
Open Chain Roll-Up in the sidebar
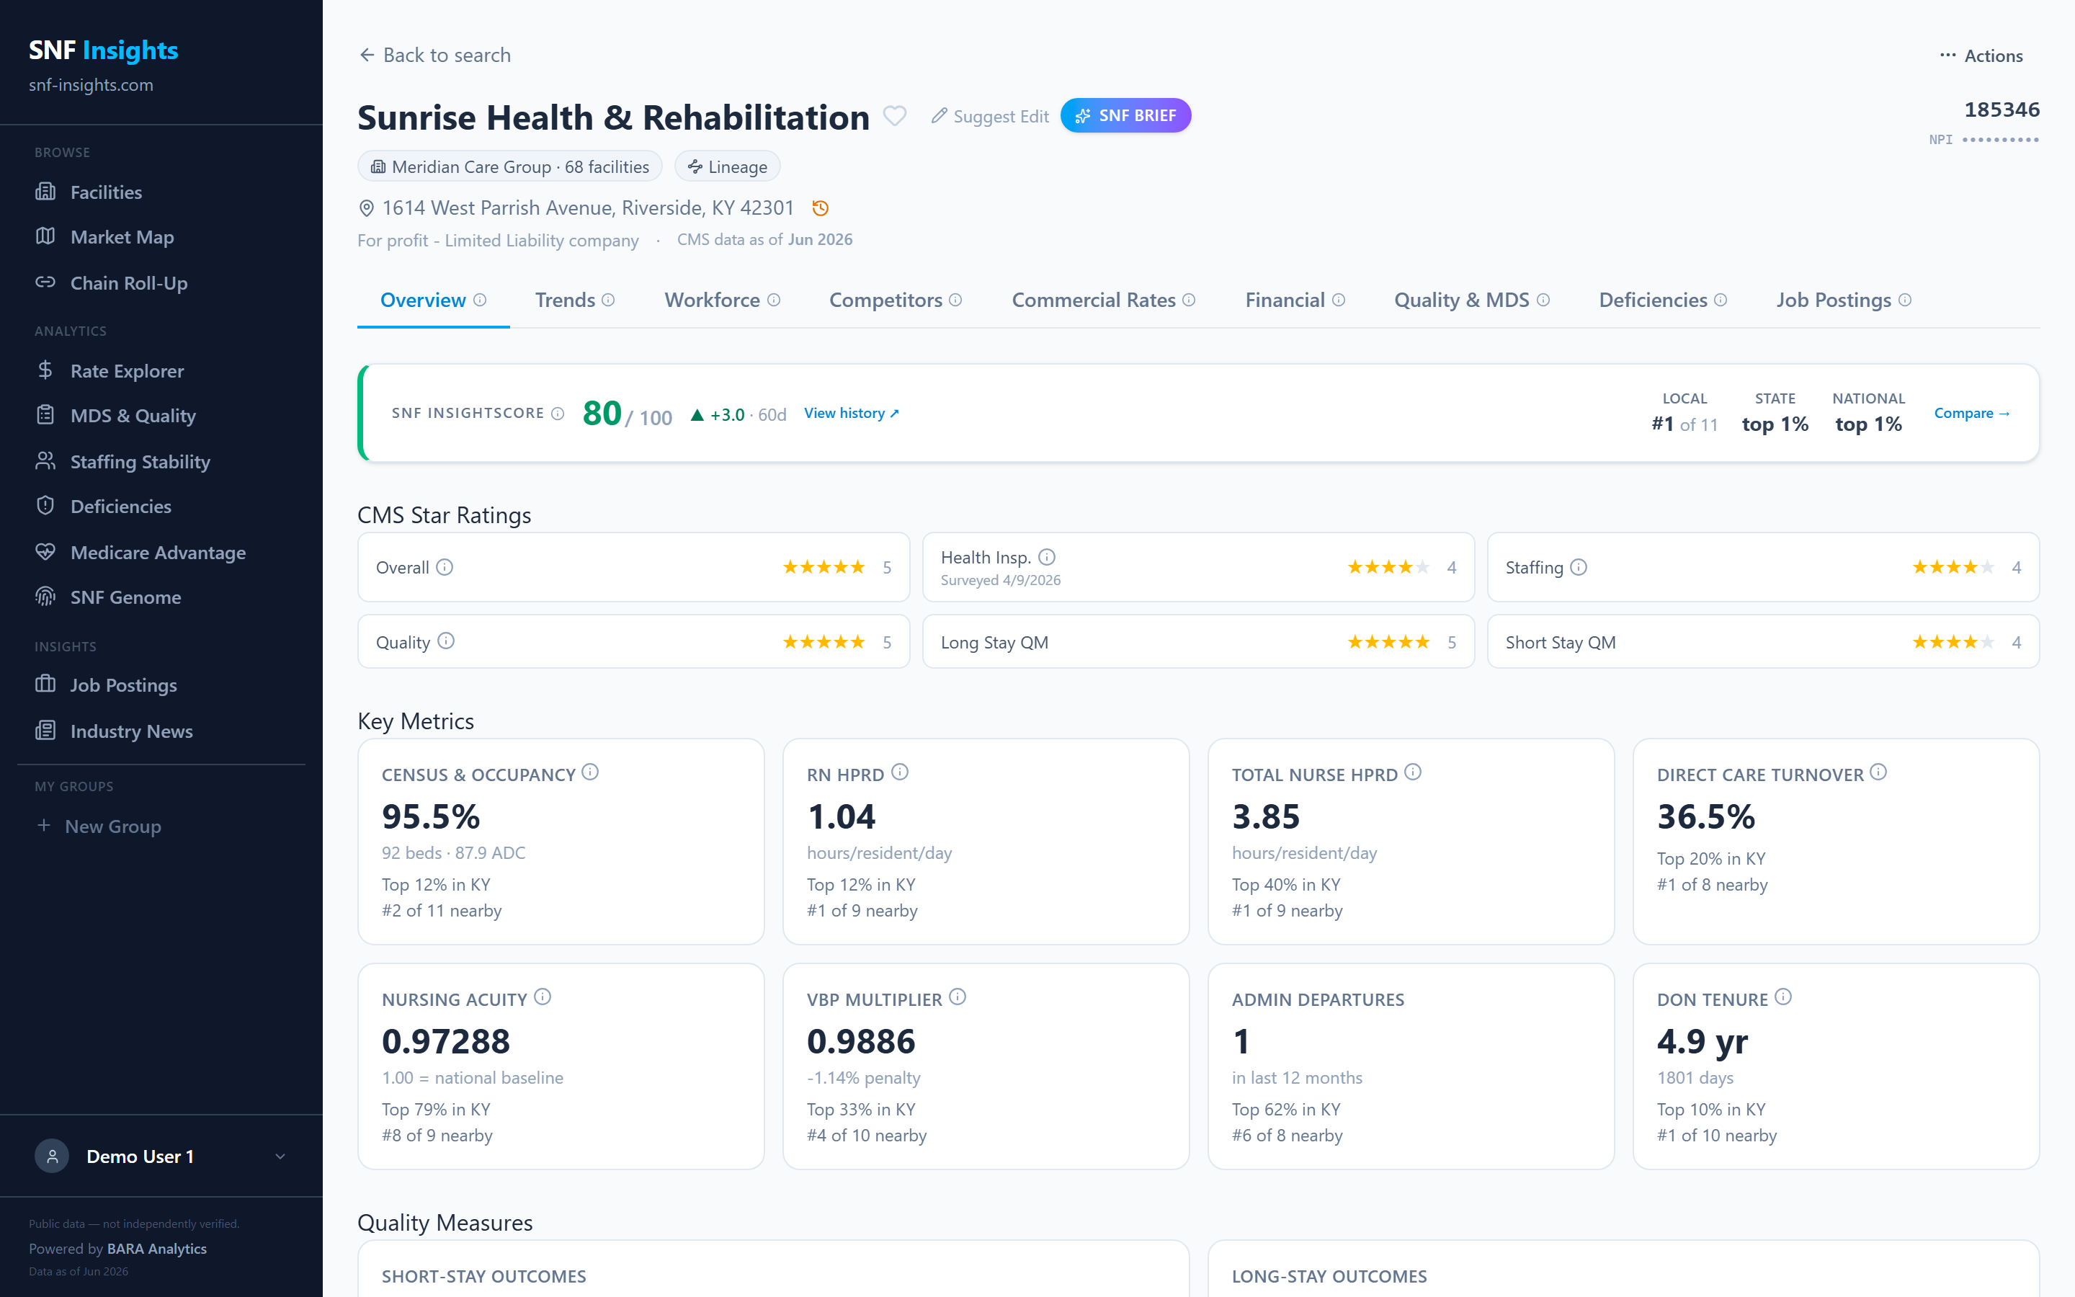(x=161, y=283)
